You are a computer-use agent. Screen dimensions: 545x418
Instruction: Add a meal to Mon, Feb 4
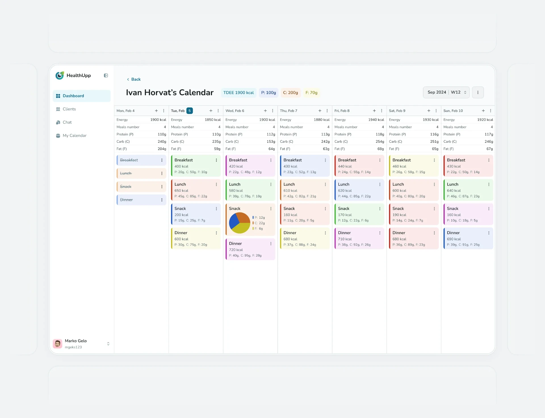pyautogui.click(x=156, y=111)
